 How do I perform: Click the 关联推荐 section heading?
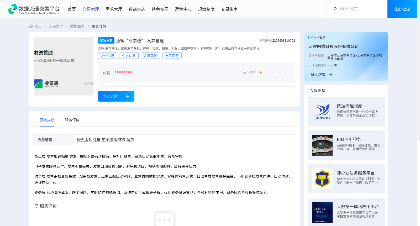coord(318,91)
